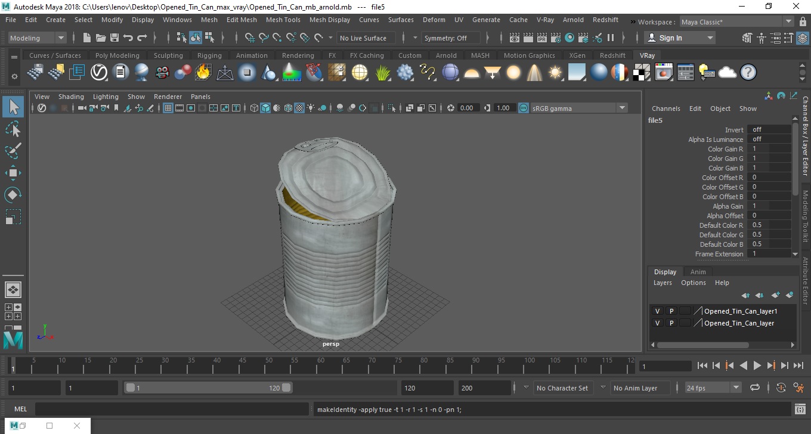Toggle sRGB gamma view transform on/off

coord(523,108)
